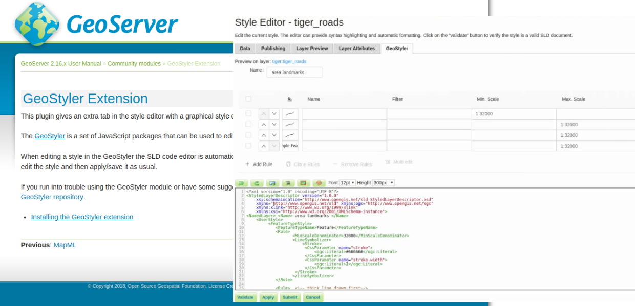Click the Max. Scale column header
Image resolution: width=635 pixels, height=306 pixels.
[574, 99]
